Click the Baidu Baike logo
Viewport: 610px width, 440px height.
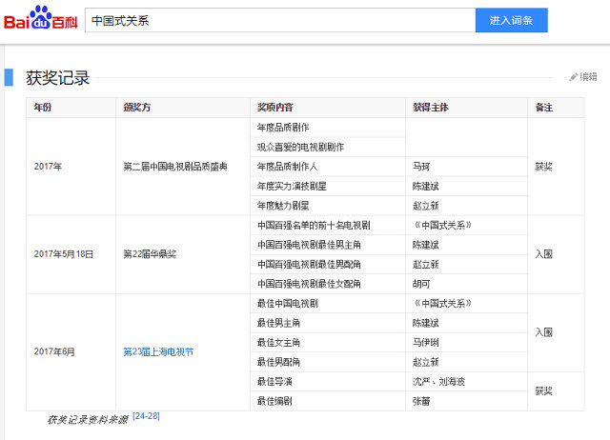click(x=40, y=18)
